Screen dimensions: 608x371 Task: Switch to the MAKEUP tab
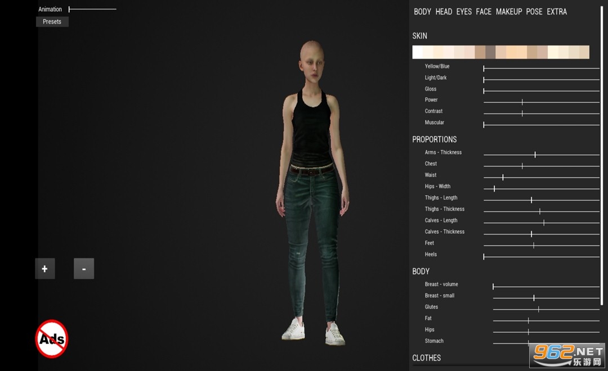click(509, 12)
